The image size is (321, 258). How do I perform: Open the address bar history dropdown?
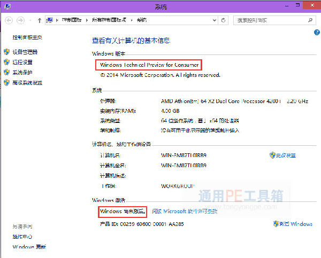pyautogui.click(x=215, y=20)
